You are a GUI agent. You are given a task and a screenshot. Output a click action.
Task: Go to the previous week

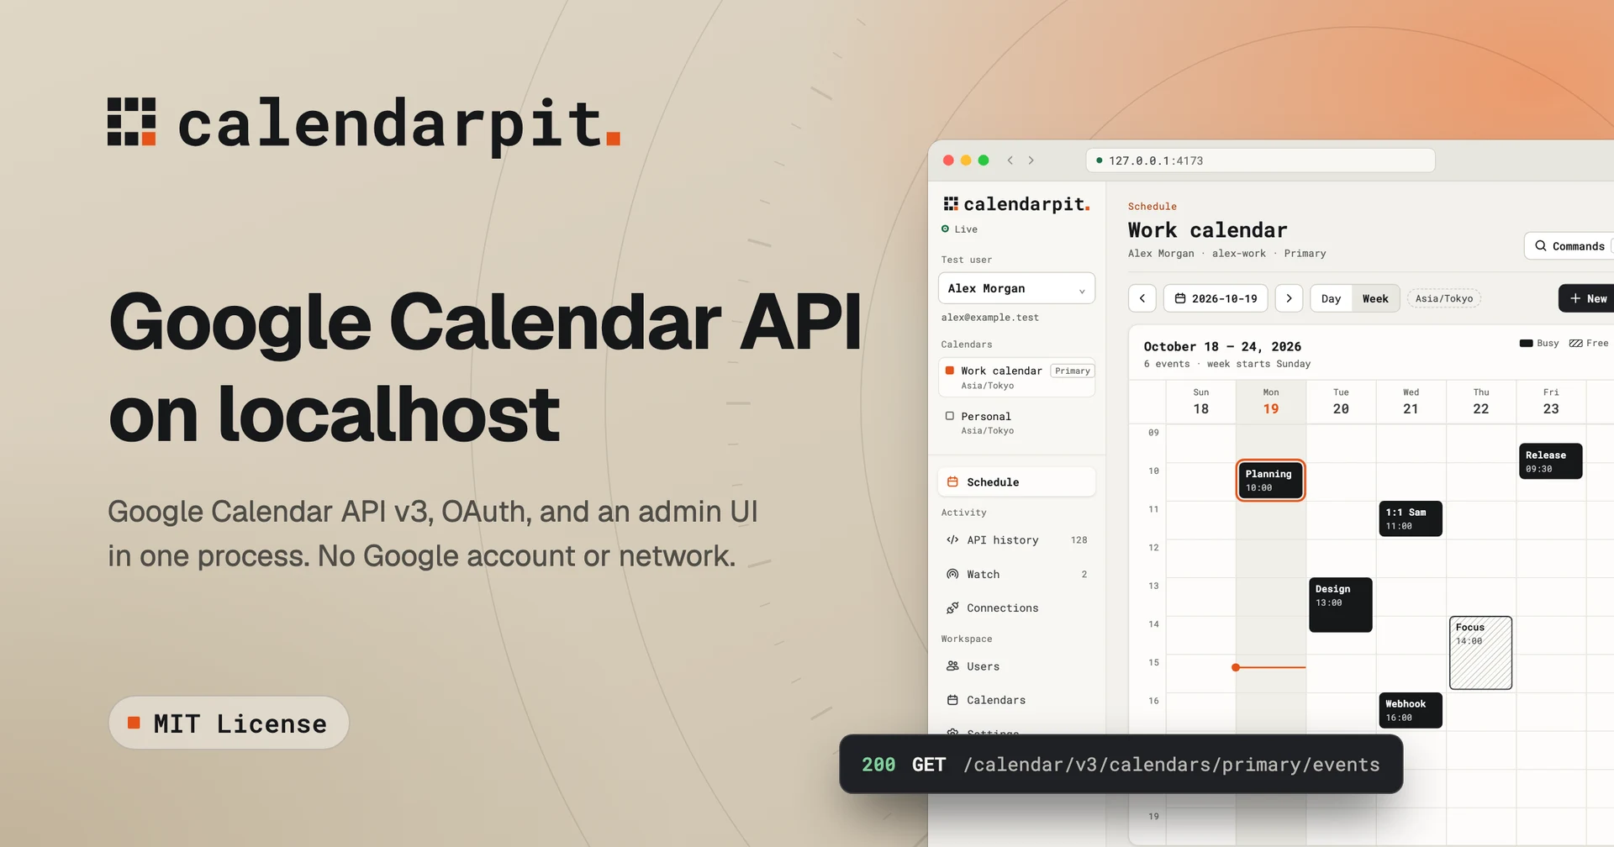(1142, 298)
